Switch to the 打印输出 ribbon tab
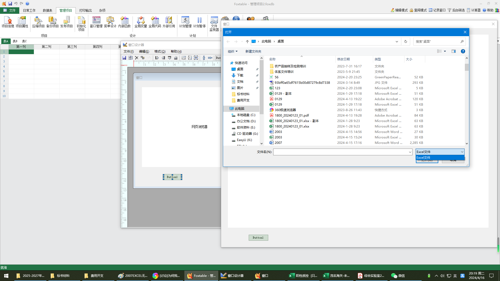Viewport: 500px width, 281px height. click(x=86, y=10)
